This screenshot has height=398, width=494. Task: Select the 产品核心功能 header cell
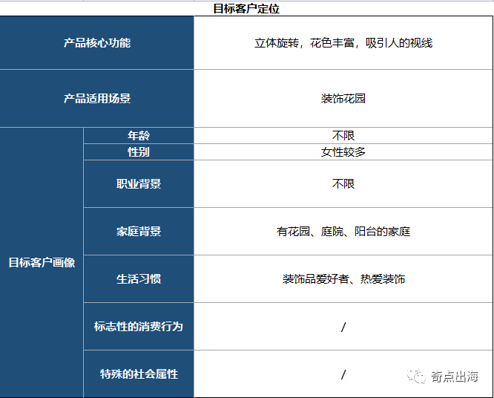coord(96,43)
